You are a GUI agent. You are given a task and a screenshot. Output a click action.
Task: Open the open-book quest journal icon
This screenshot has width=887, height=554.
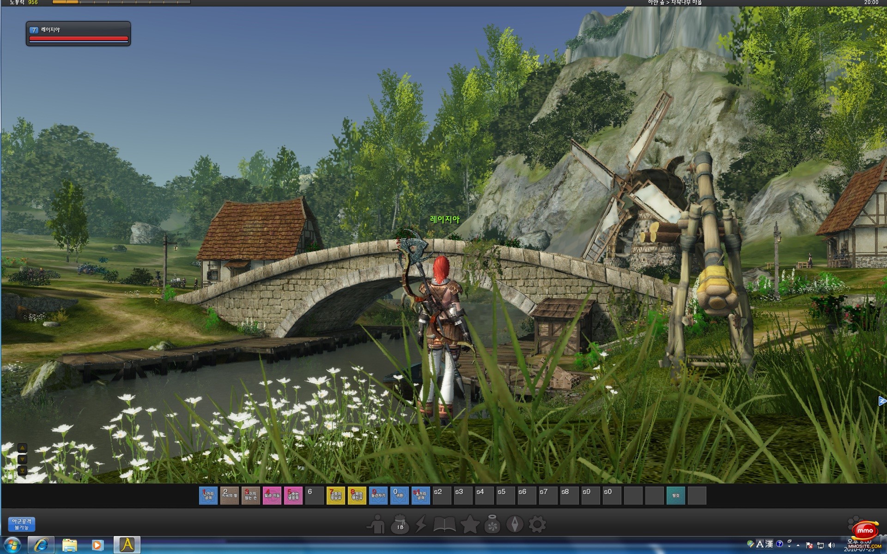444,524
